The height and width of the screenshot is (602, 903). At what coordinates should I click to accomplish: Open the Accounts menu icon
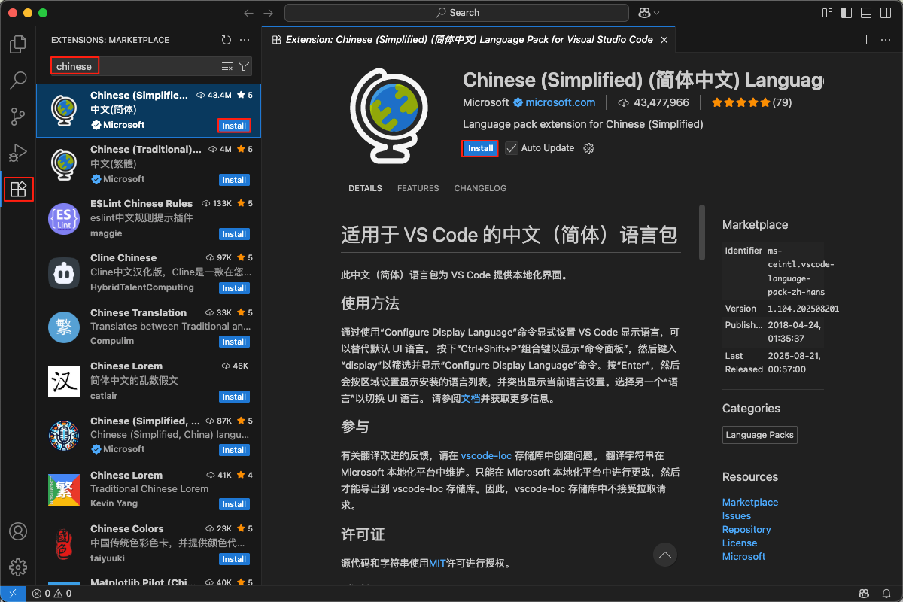pyautogui.click(x=18, y=531)
